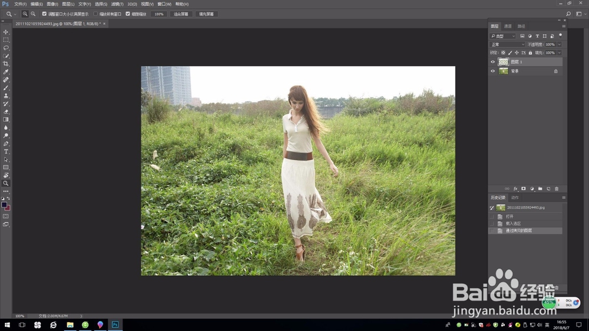Select the Pen tool
Screen dimensions: 589x331
point(6,143)
